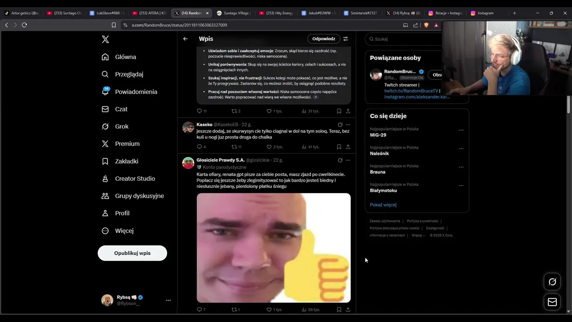Viewport: 572px width, 322px height.
Task: View Kaseko's post stats 41 tys.
Action: (311, 147)
